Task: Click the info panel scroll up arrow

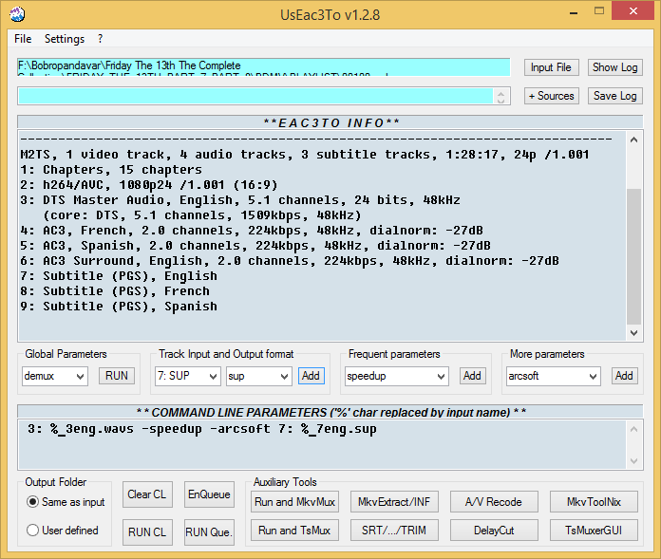Action: pos(633,140)
